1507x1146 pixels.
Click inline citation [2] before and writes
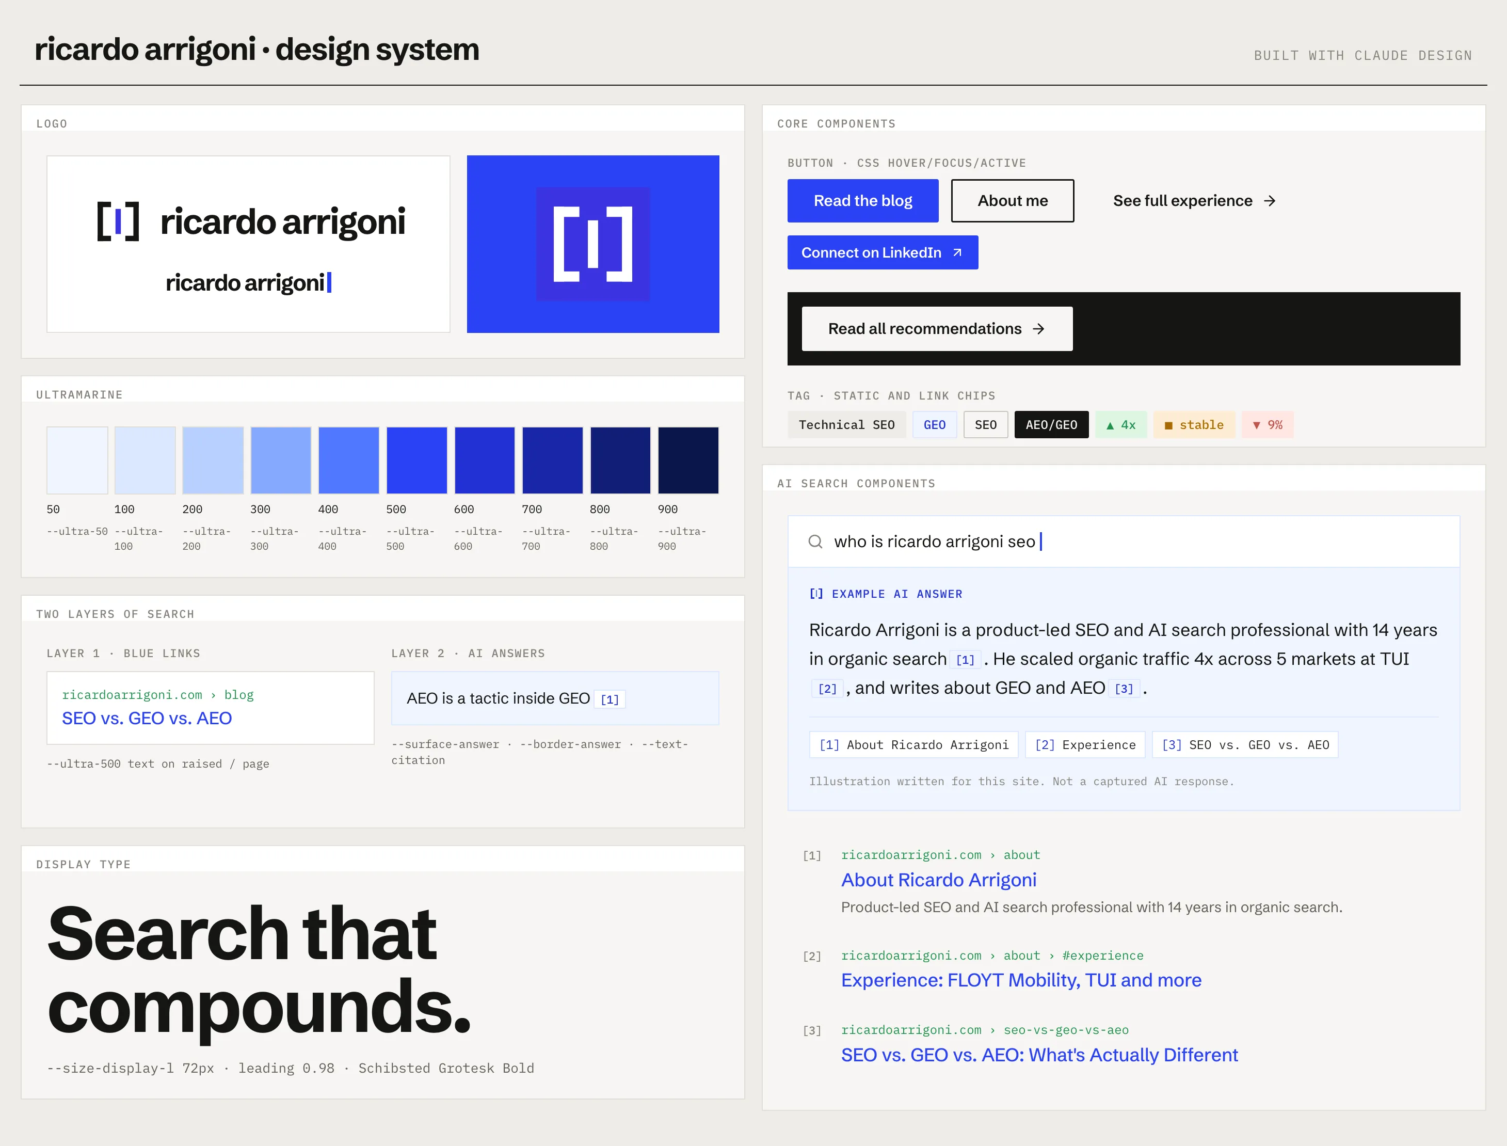827,689
